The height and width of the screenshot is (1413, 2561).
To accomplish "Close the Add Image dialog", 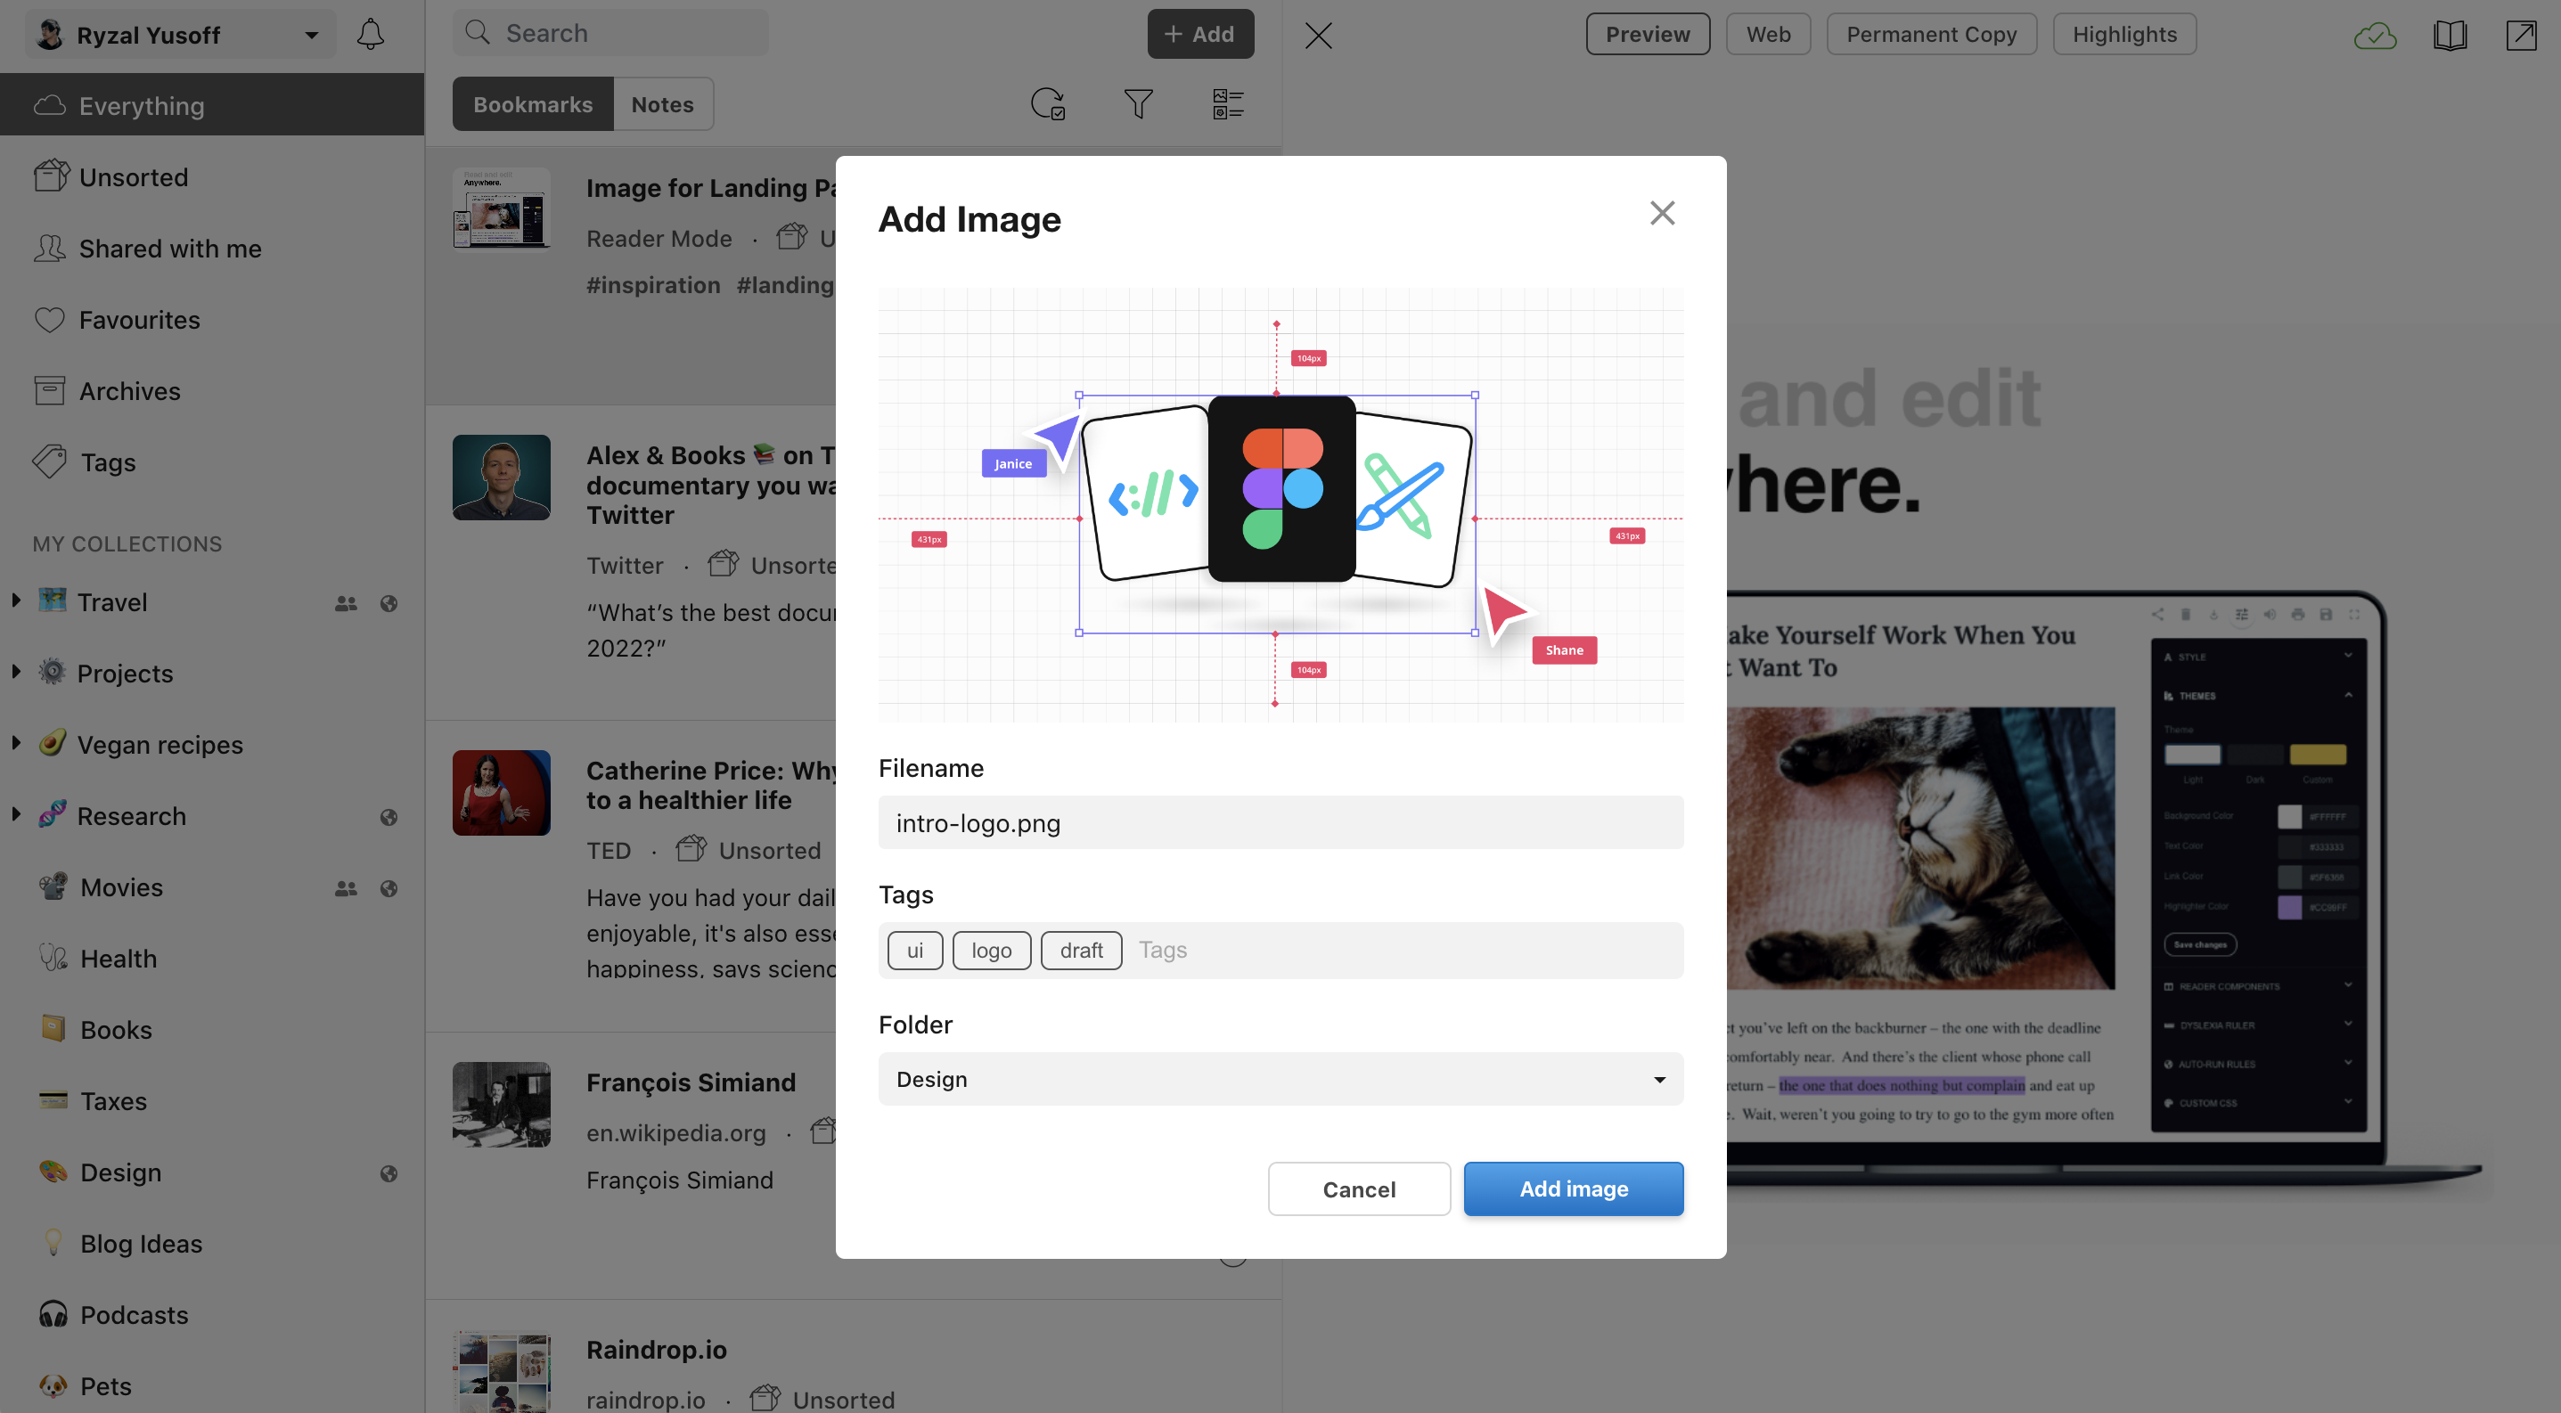I will [x=1662, y=213].
